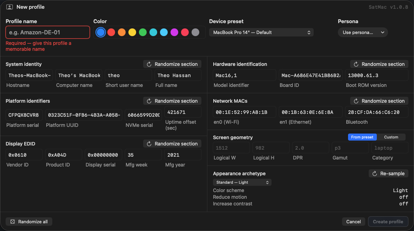Select the blue profile color
The width and height of the screenshot is (414, 231).
point(101,33)
